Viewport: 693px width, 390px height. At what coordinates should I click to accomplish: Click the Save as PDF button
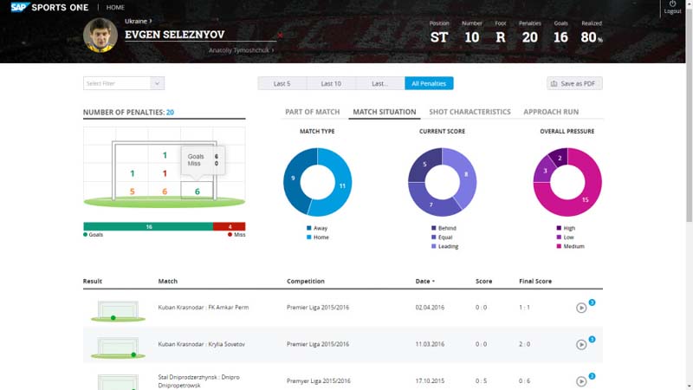coord(574,83)
